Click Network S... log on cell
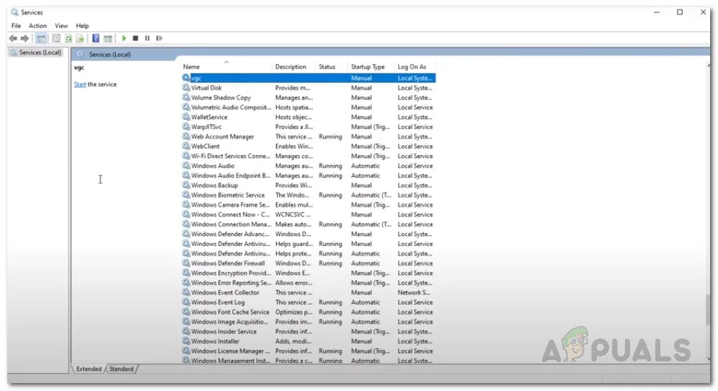The width and height of the screenshot is (718, 391). point(414,292)
